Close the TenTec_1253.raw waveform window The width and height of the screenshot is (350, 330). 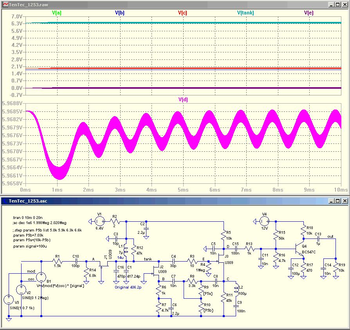[344, 5]
